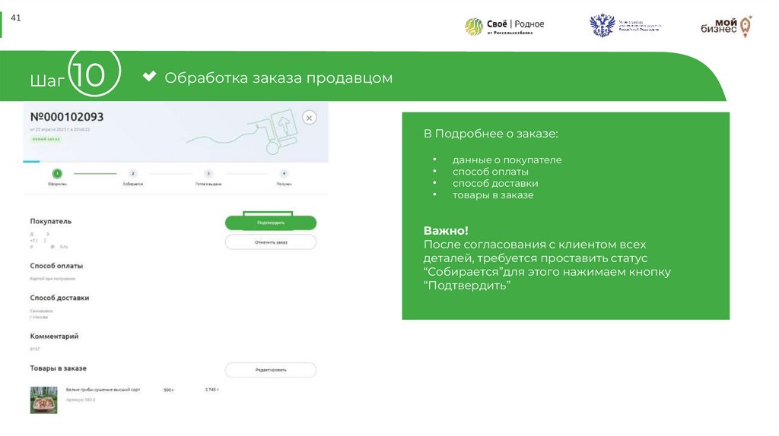
Task: Click bullet способ оплаты in green box
Action: 491,172
